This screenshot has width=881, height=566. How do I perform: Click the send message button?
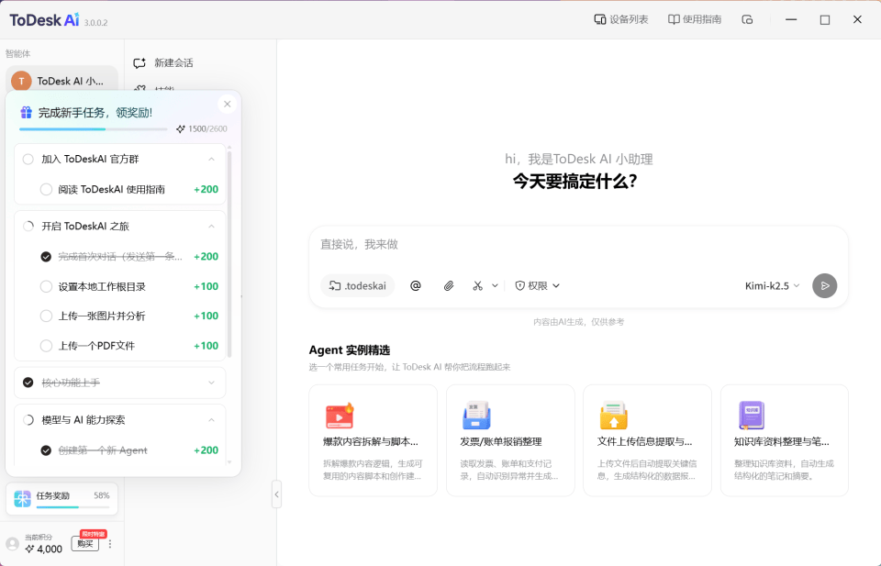pyautogui.click(x=824, y=286)
